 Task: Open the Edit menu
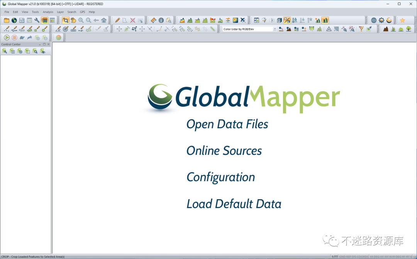tap(15, 12)
